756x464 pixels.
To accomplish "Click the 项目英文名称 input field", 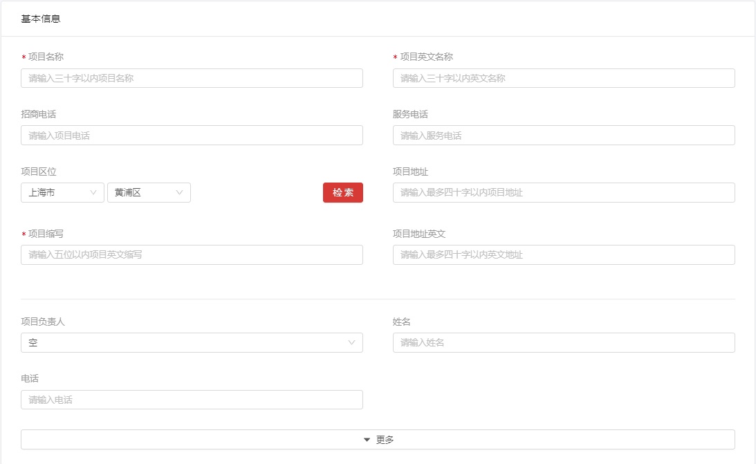I will click(x=563, y=78).
